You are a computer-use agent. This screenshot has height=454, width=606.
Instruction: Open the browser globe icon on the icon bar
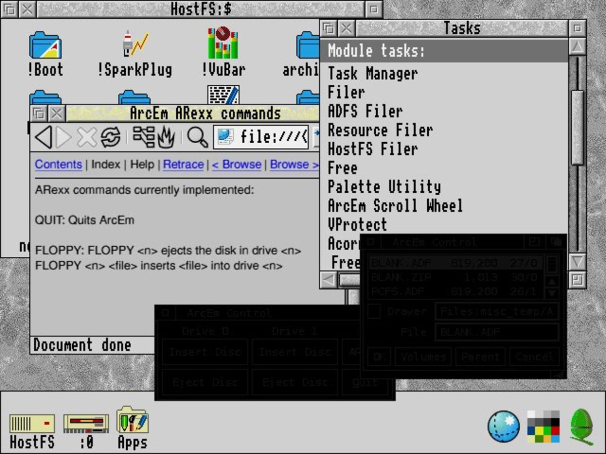click(x=504, y=426)
